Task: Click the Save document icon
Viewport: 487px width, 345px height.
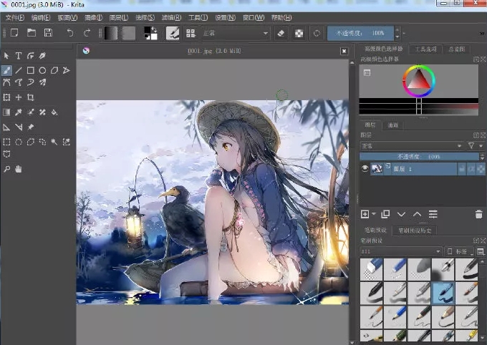Action: point(48,32)
